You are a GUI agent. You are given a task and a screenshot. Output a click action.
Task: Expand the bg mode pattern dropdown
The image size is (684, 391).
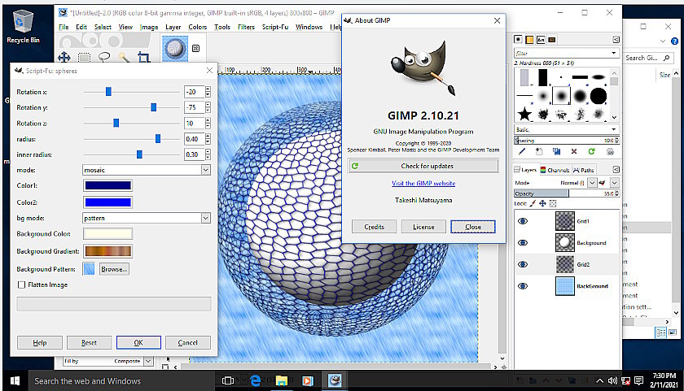147,218
